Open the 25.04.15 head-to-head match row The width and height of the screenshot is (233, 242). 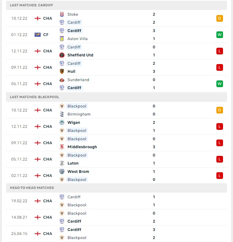[x=116, y=234]
